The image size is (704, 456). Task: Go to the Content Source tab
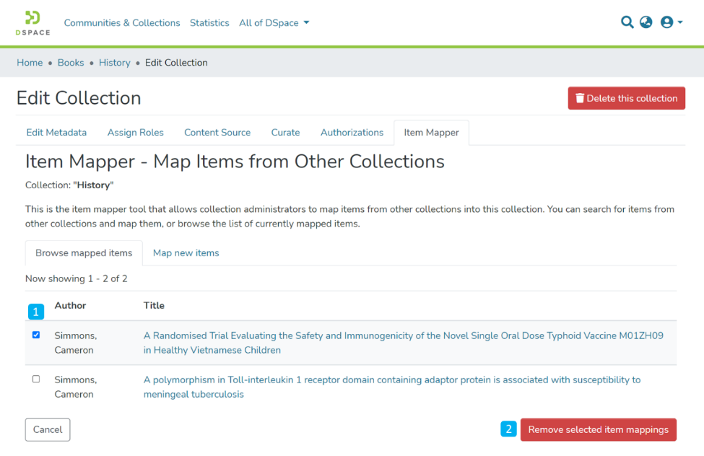pyautogui.click(x=217, y=133)
